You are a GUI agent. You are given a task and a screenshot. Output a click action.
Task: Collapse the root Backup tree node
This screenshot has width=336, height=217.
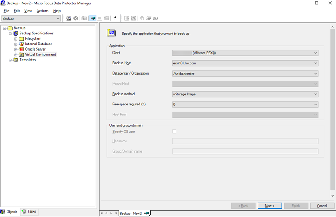click(x=4, y=28)
